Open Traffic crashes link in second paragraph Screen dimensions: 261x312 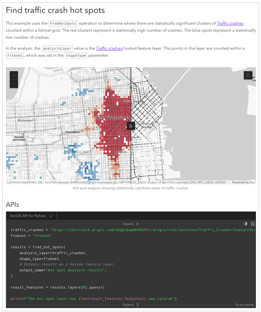click(109, 48)
